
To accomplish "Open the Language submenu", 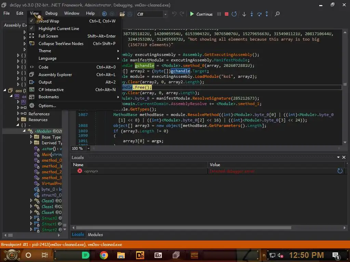I will tap(74, 58).
